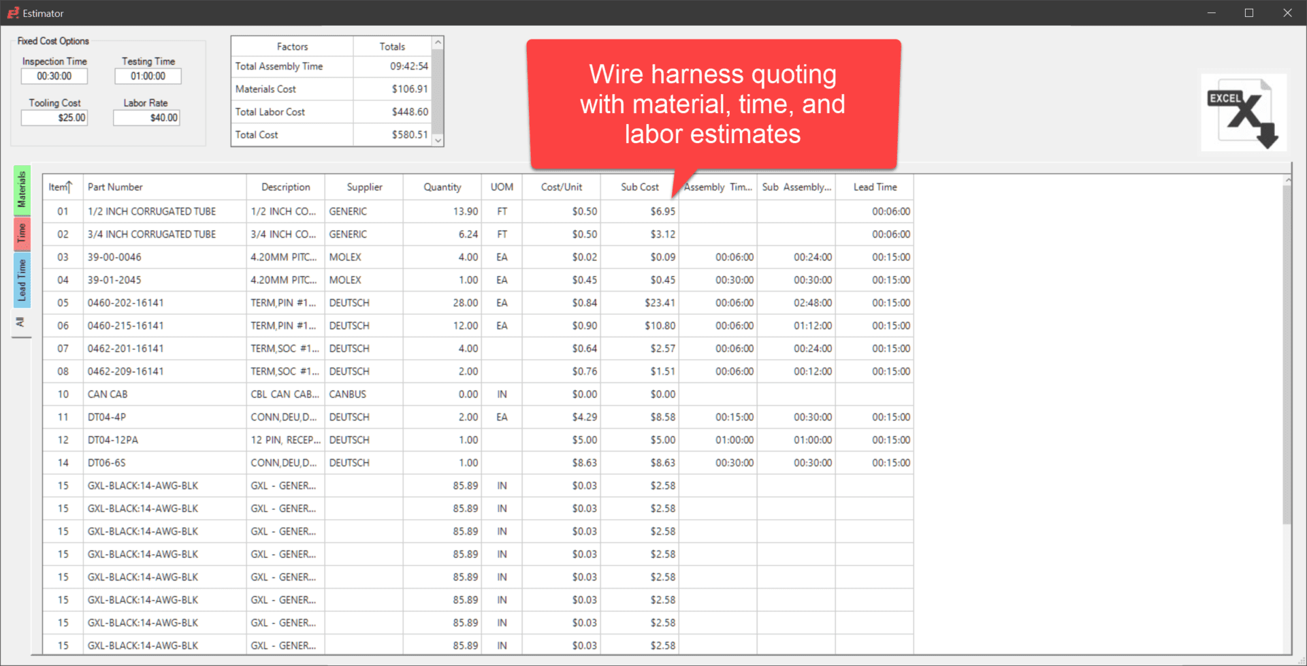Click the resize grip in the bottom-right corner
The height and width of the screenshot is (666, 1307).
(x=1300, y=661)
